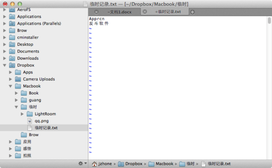272x168 pixels.
Task: Select the Brow folder under Macbook
Action: pyautogui.click(x=44, y=134)
